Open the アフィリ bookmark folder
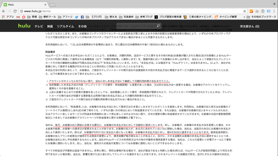The image size is (278, 156). [x=65, y=17]
